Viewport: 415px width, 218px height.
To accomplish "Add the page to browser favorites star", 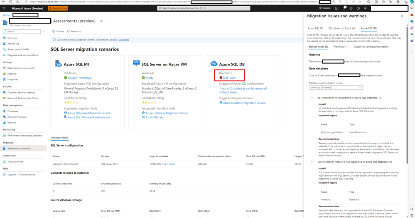I will [x=359, y=2].
